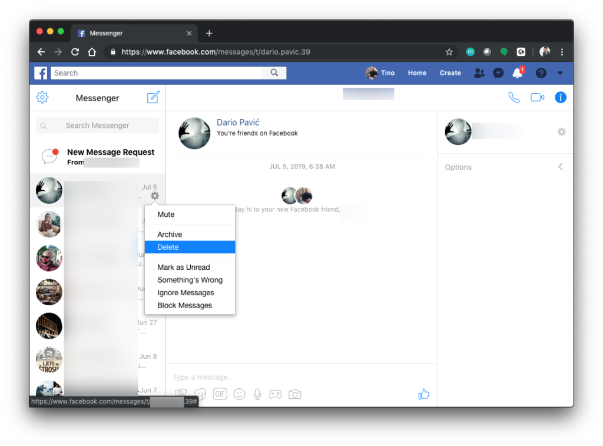Open Facebook notifications bell
Image resolution: width=603 pixels, height=446 pixels.
pyautogui.click(x=517, y=73)
